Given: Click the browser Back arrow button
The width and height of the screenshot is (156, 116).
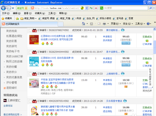Looking at the screenshot, I should tap(3, 8).
